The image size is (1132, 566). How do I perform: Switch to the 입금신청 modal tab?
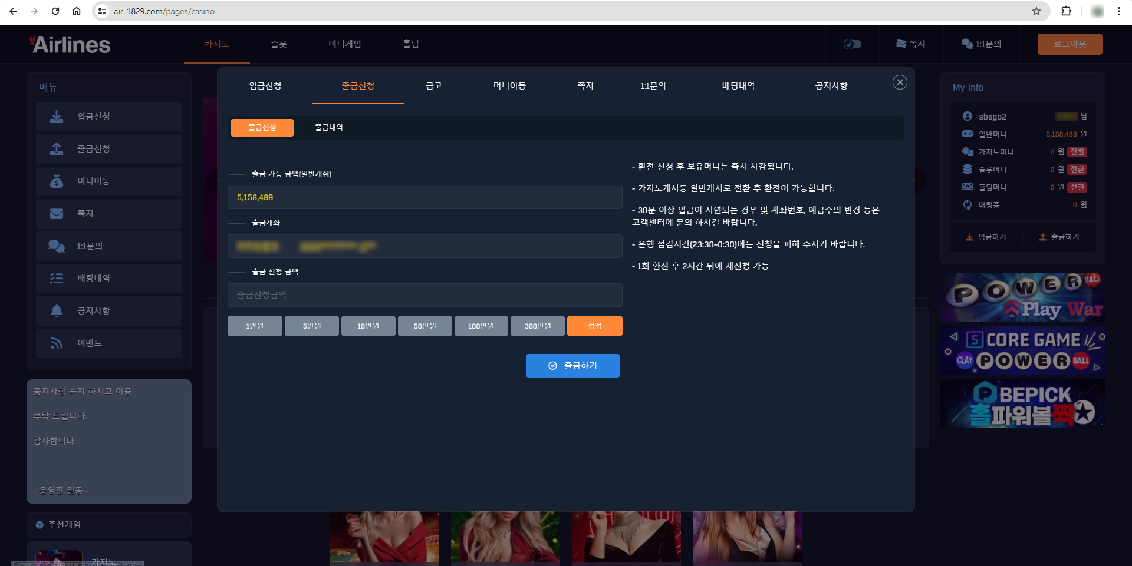265,86
